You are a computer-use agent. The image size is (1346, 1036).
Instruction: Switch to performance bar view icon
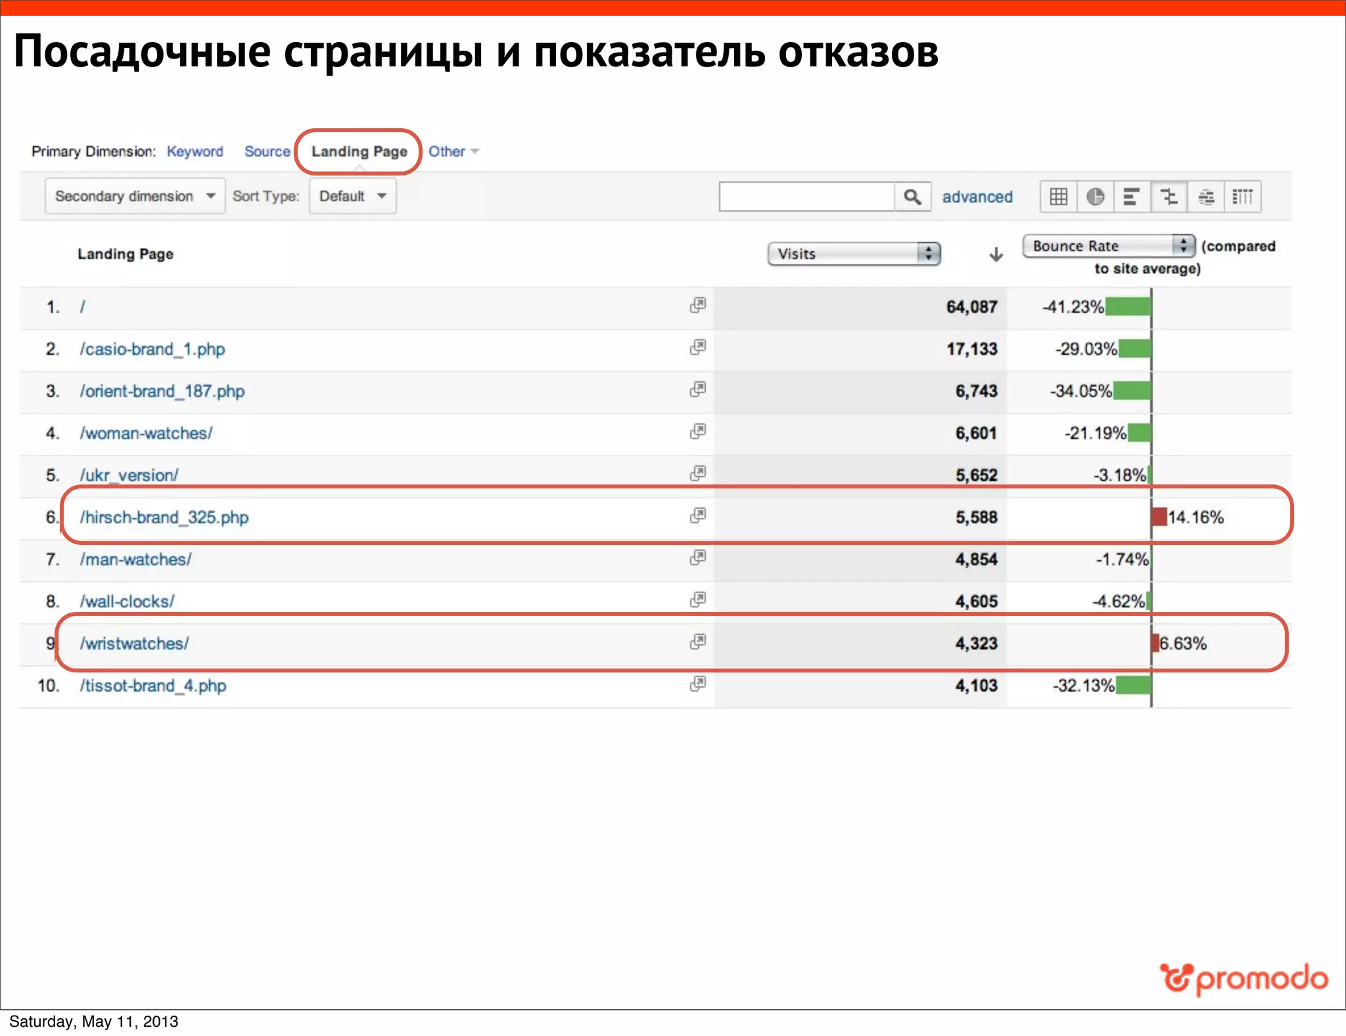click(1132, 197)
